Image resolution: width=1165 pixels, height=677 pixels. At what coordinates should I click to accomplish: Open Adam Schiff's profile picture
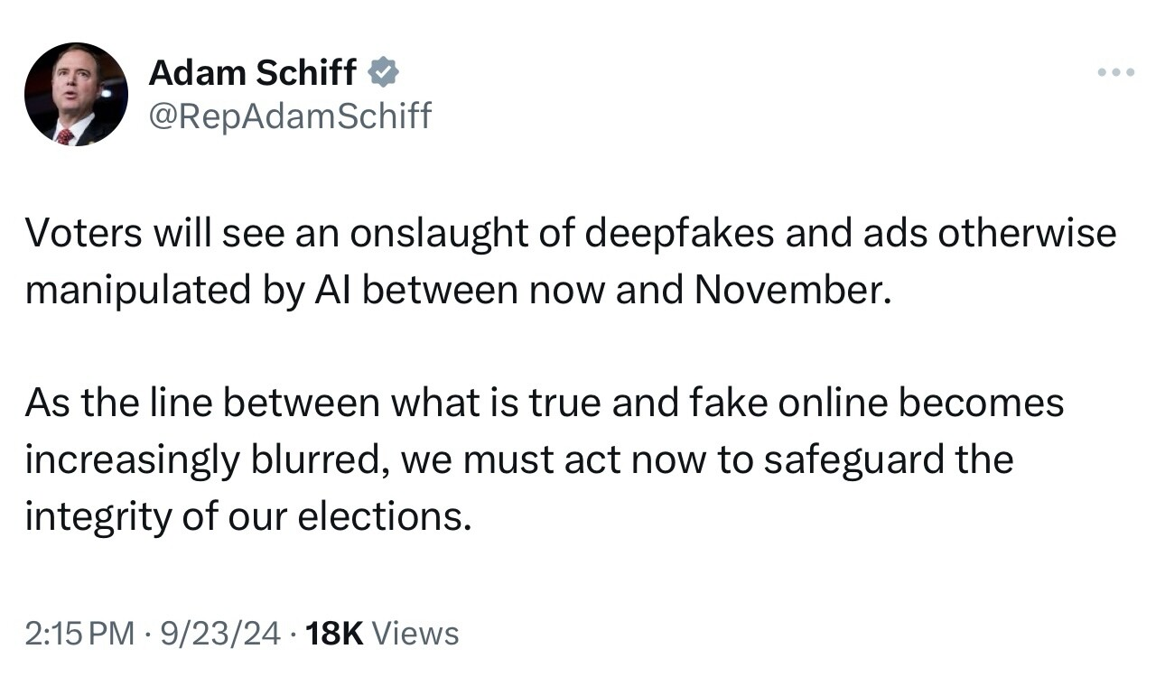click(76, 94)
